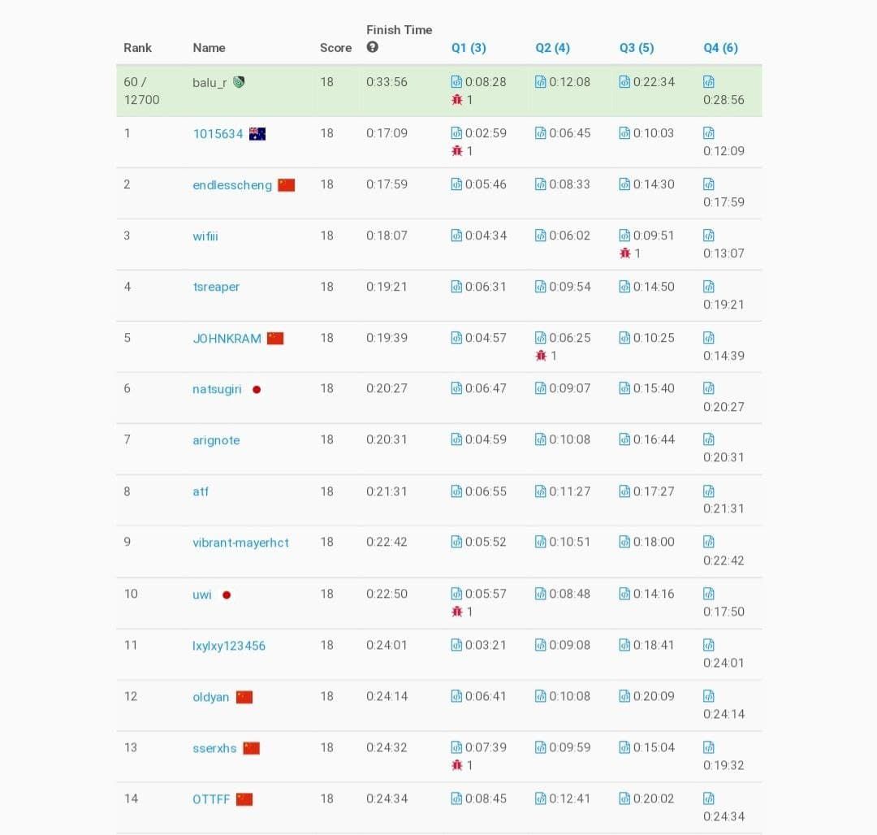Click bug penalty icon in JOHNKRAM's Q2
Screen dimensions: 877x835
coord(541,356)
